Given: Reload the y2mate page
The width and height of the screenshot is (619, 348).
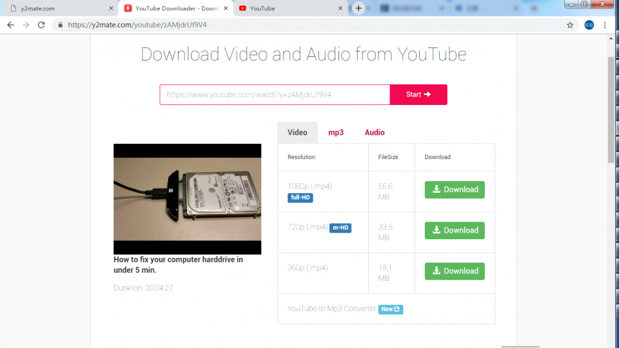Looking at the screenshot, I should [x=41, y=25].
